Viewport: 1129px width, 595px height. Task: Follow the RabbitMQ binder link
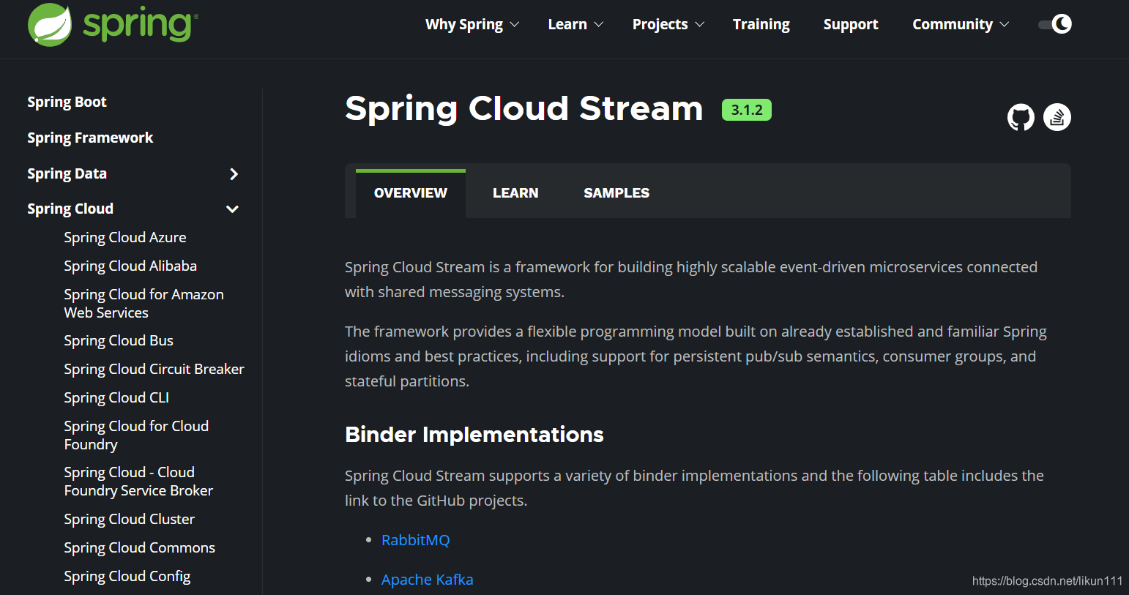(x=416, y=540)
